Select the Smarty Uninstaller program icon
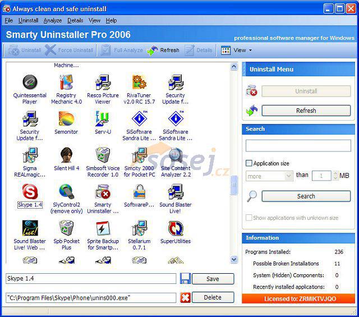Image resolution: width=359 pixels, height=317 pixels. (103, 191)
